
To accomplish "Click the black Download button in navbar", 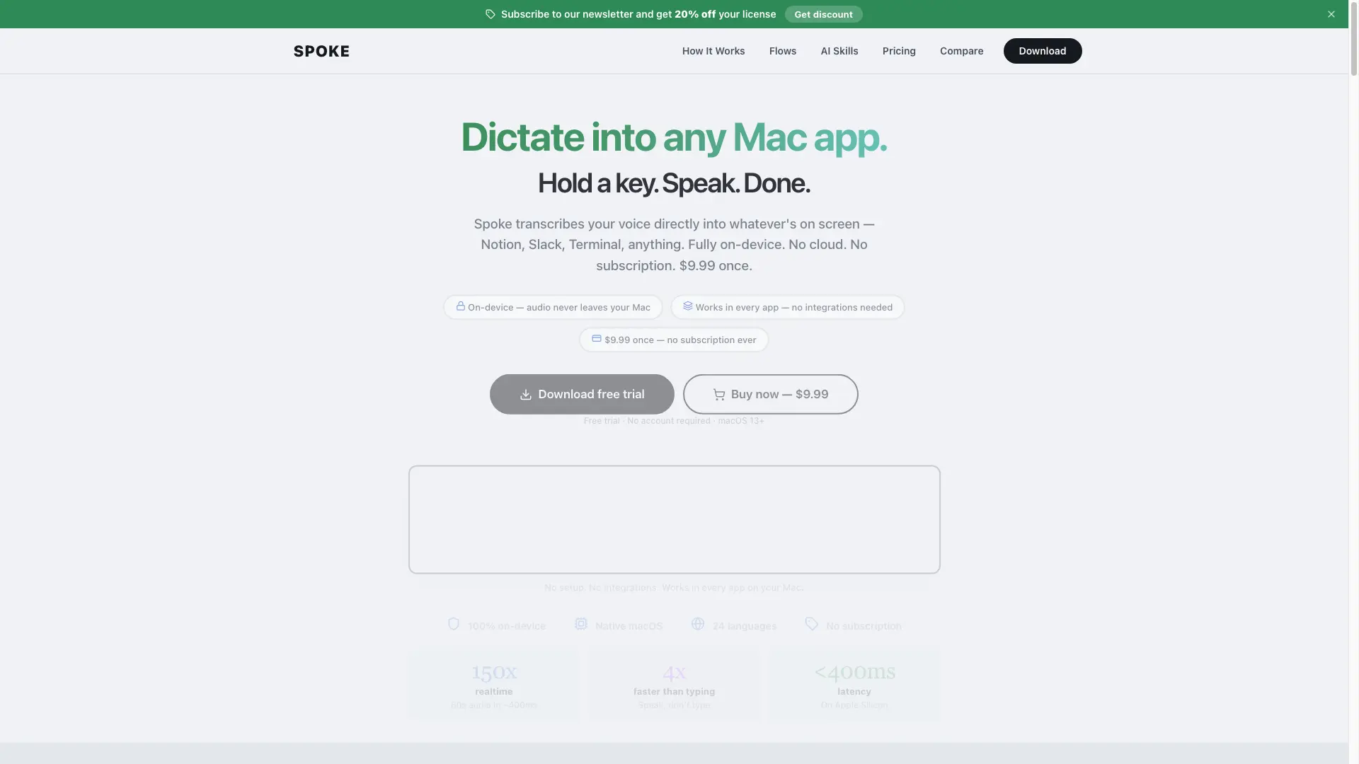I will (x=1043, y=51).
